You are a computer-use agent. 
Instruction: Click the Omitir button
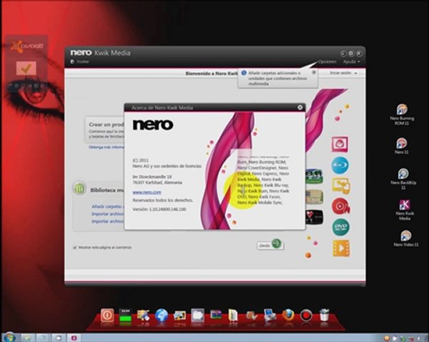[x=270, y=245]
